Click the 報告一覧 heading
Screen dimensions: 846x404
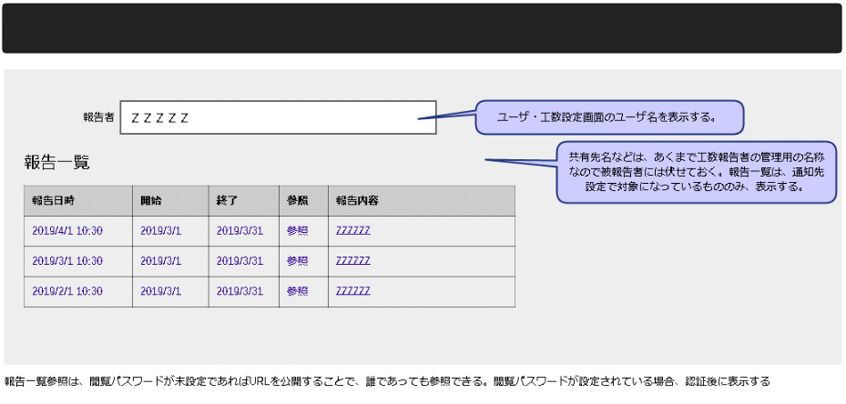click(x=56, y=162)
